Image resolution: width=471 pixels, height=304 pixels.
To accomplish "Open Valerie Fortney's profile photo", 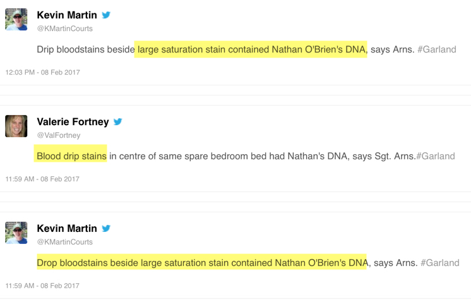I will tap(16, 126).
